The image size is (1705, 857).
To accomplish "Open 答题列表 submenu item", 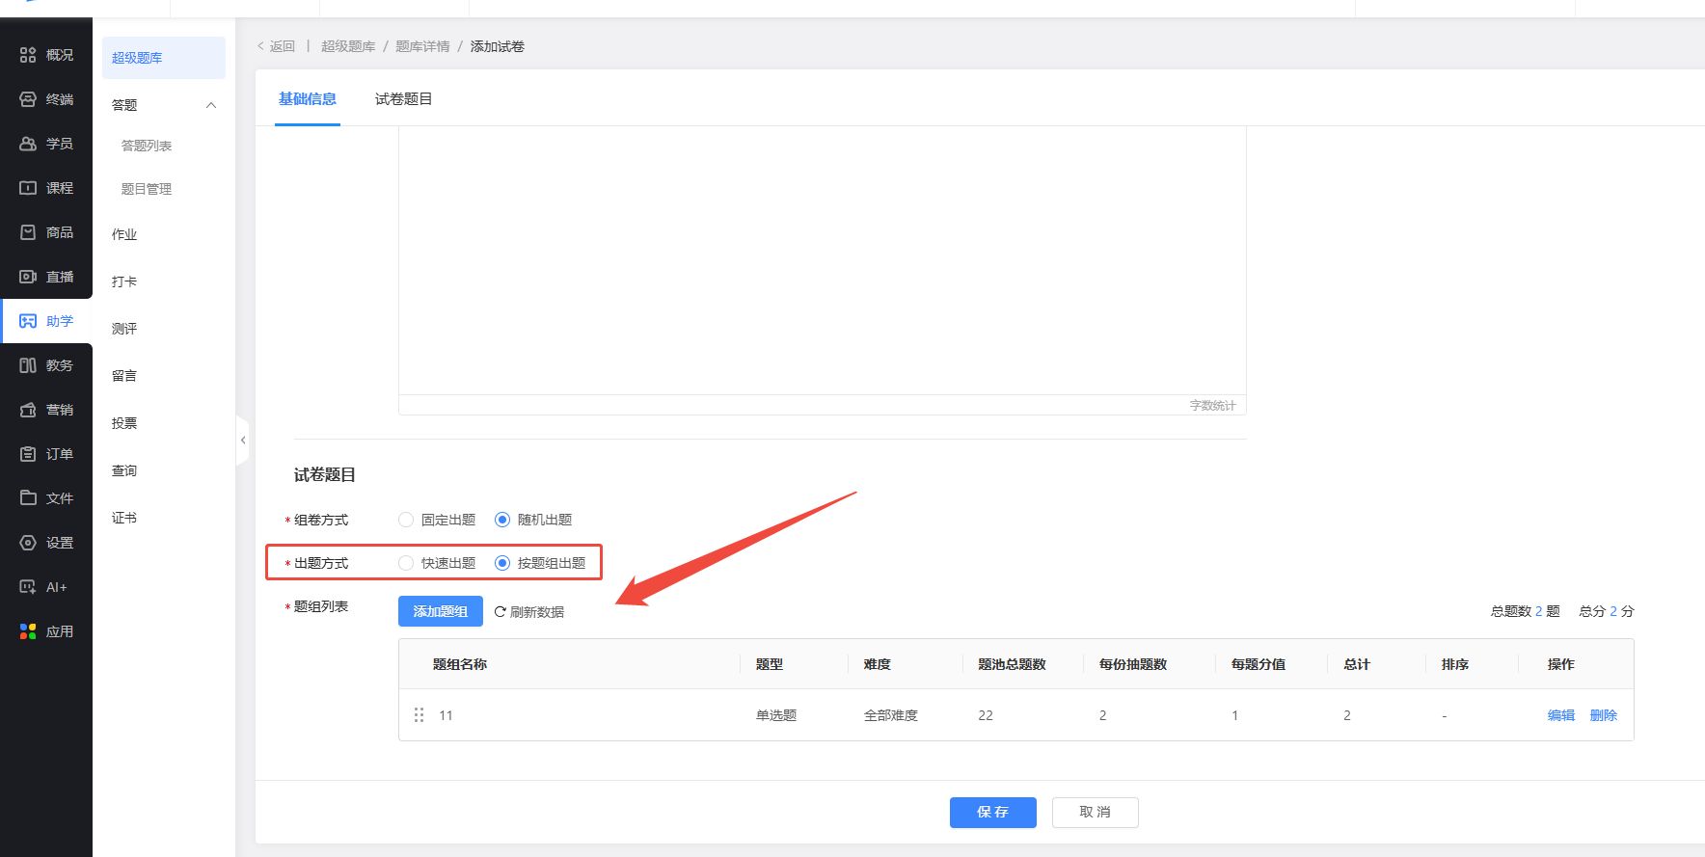I will click(147, 146).
